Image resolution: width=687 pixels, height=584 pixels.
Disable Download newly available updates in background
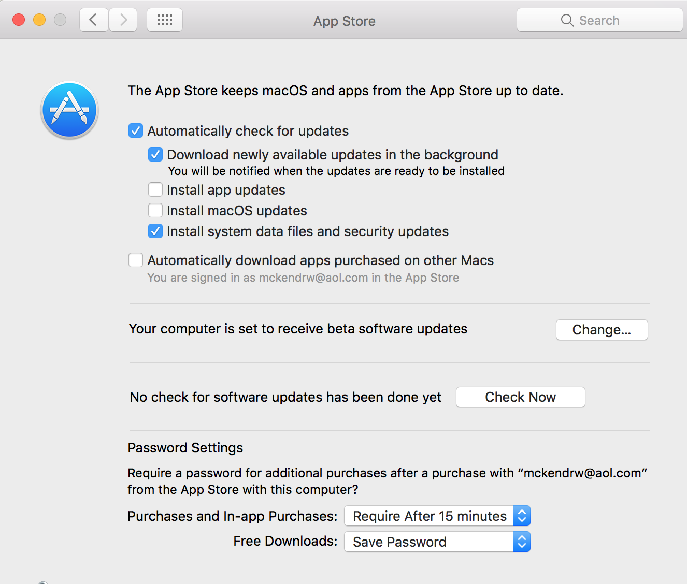(155, 154)
